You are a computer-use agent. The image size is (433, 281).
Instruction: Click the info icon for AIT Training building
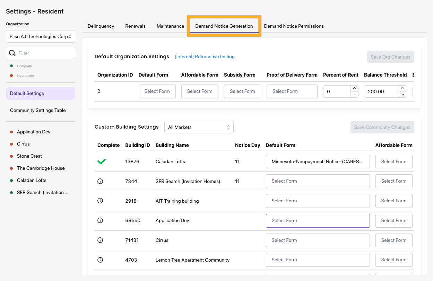point(100,201)
